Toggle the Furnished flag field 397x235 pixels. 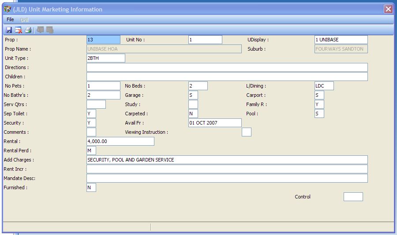[91, 187]
